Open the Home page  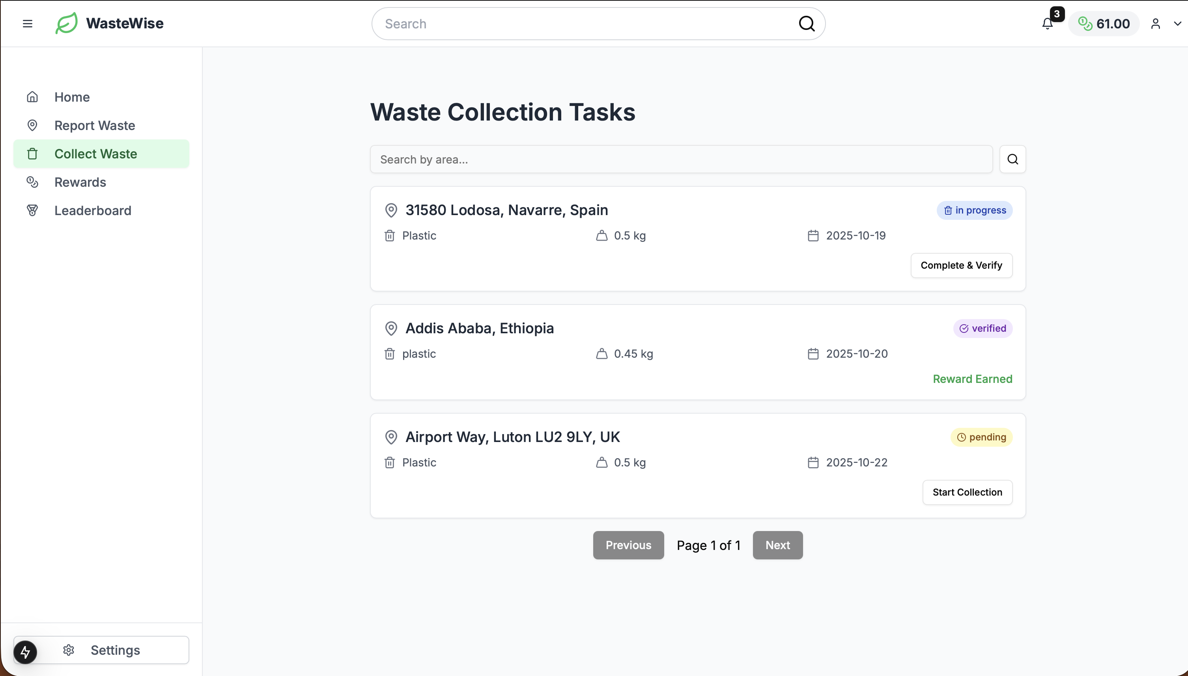tap(71, 97)
